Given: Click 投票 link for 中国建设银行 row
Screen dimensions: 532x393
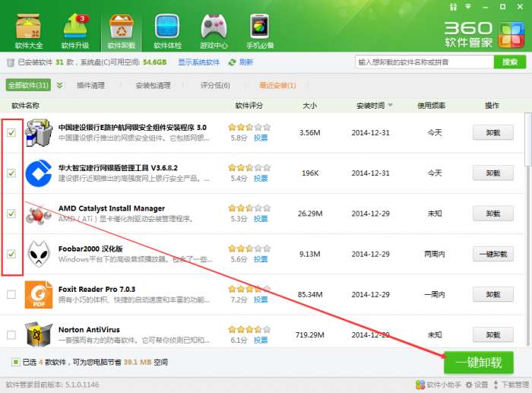Looking at the screenshot, I should click(x=261, y=138).
